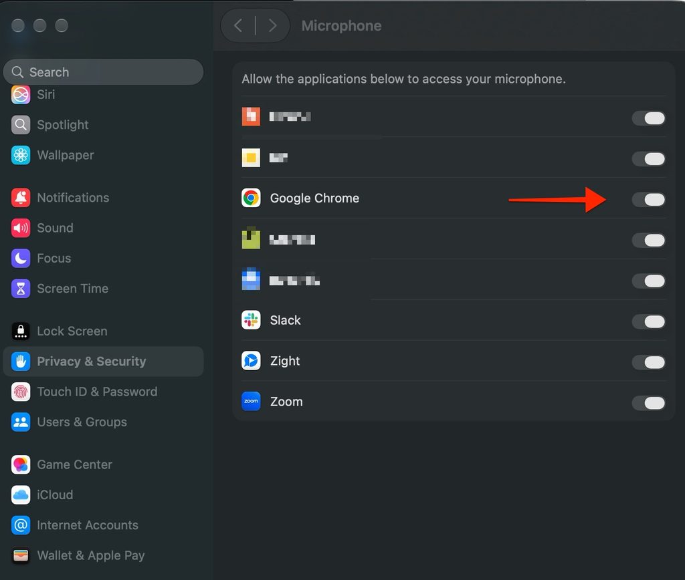685x580 pixels.
Task: Click the Zight label
Action: [285, 361]
